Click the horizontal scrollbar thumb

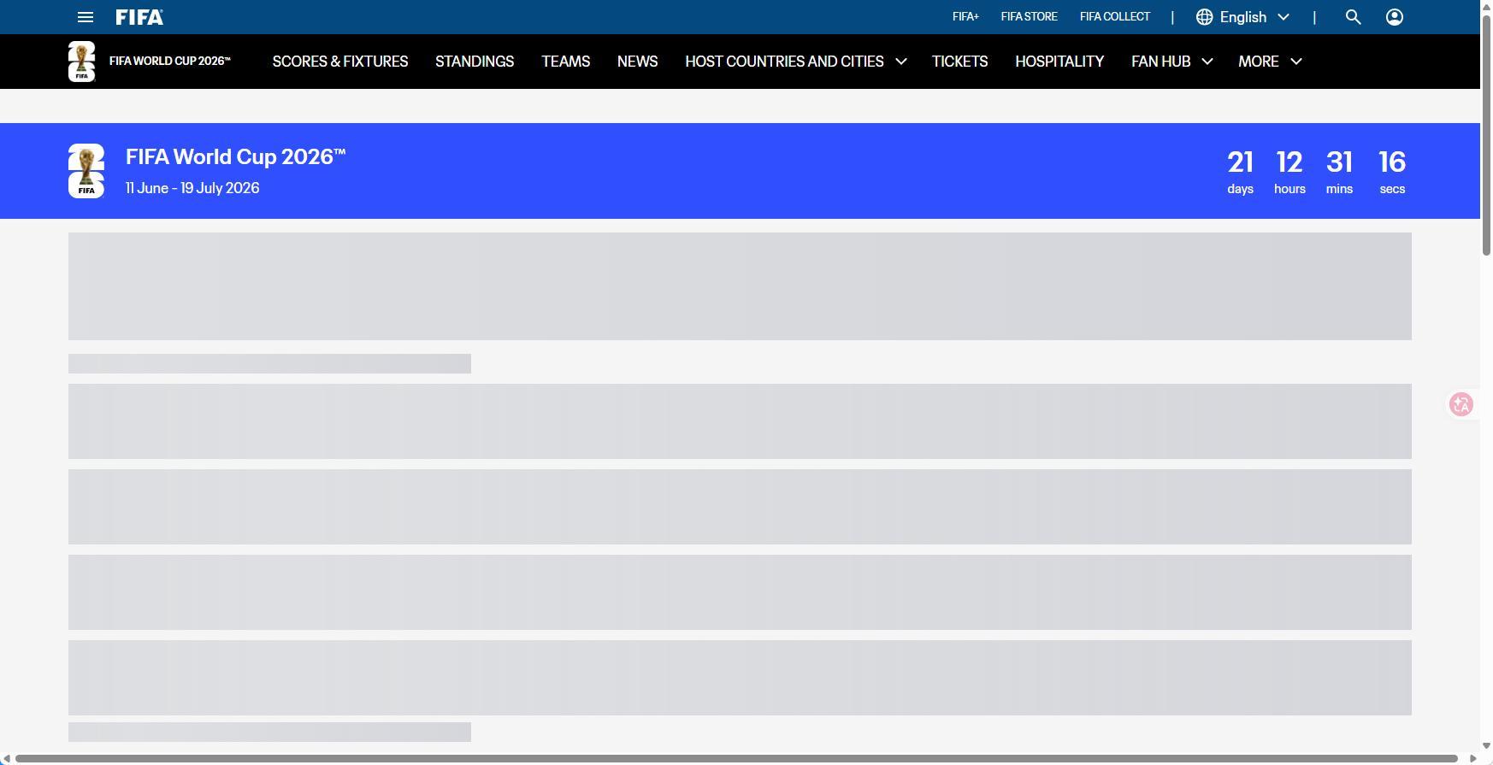pyautogui.click(x=736, y=758)
